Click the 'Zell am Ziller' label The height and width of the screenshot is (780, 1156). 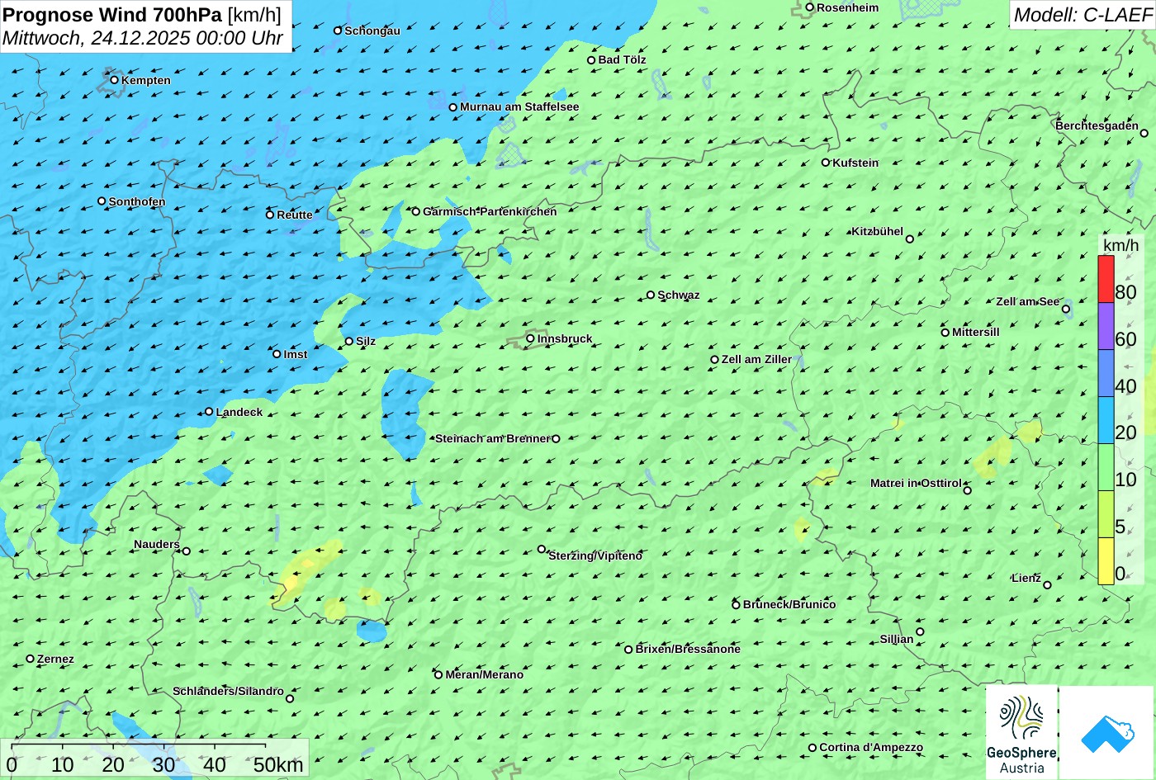tap(756, 359)
